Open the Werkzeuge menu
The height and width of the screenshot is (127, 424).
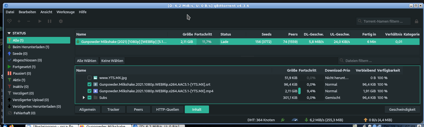tap(66, 12)
